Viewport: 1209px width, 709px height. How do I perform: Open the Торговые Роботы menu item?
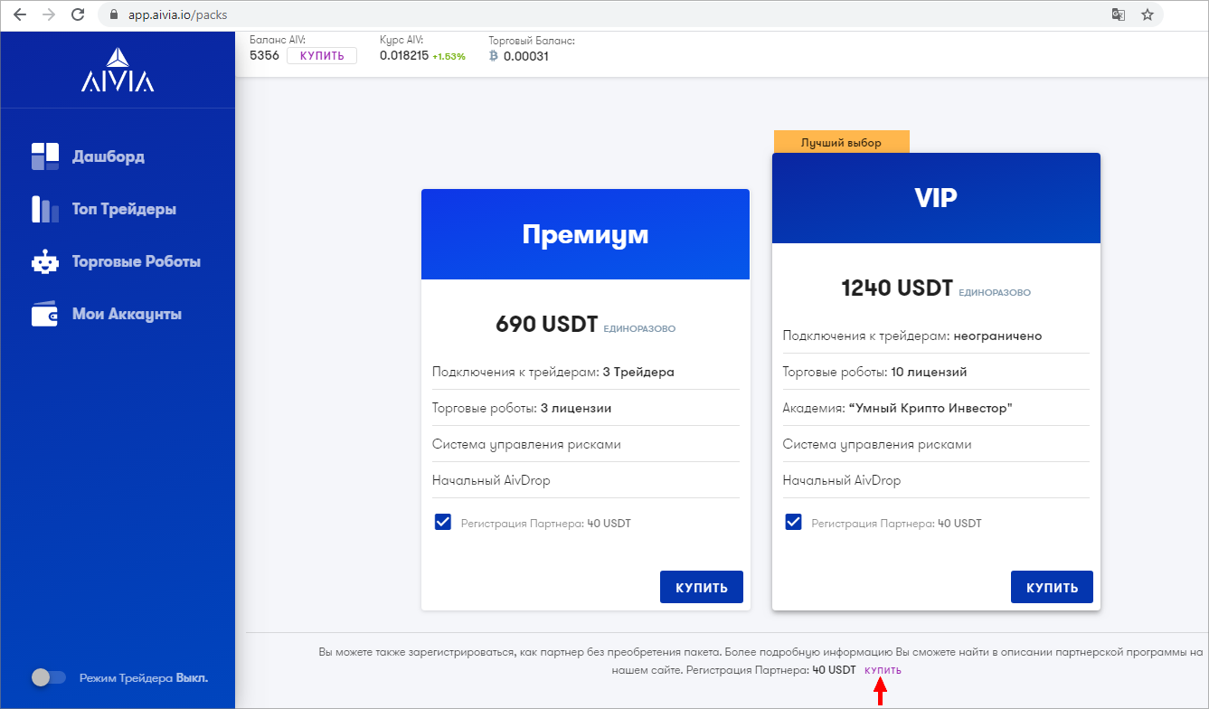pyautogui.click(x=137, y=261)
